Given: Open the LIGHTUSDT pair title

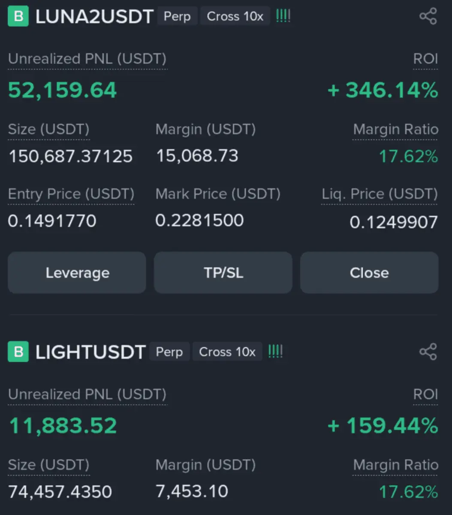Looking at the screenshot, I should click(90, 352).
